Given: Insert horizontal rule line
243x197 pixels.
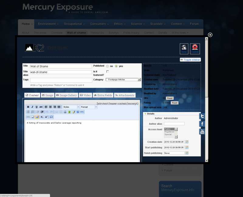Looking at the screenshot, I should click(28, 117).
